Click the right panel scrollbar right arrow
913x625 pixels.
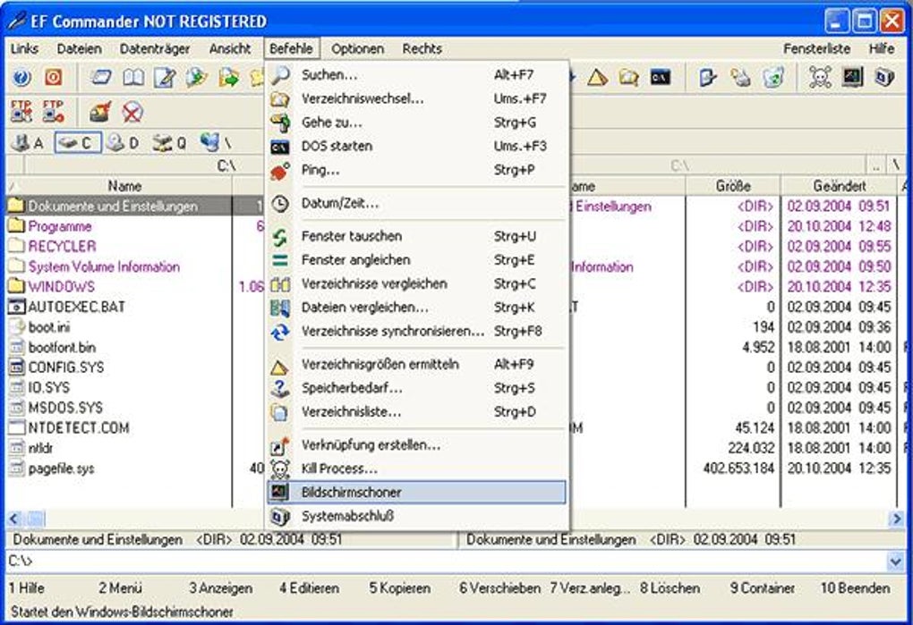coord(897,519)
